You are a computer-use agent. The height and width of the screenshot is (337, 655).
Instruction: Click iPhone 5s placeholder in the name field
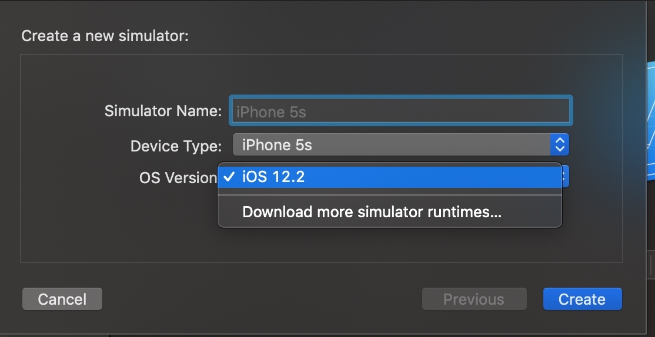coord(271,112)
